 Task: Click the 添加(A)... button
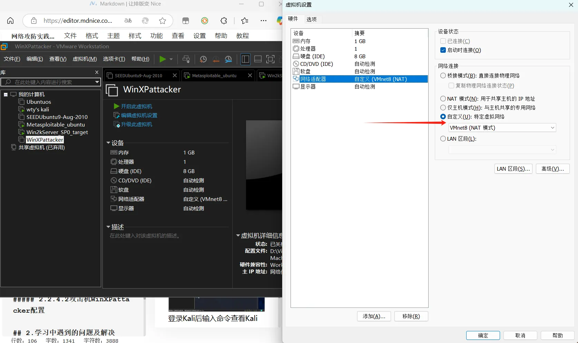click(374, 316)
